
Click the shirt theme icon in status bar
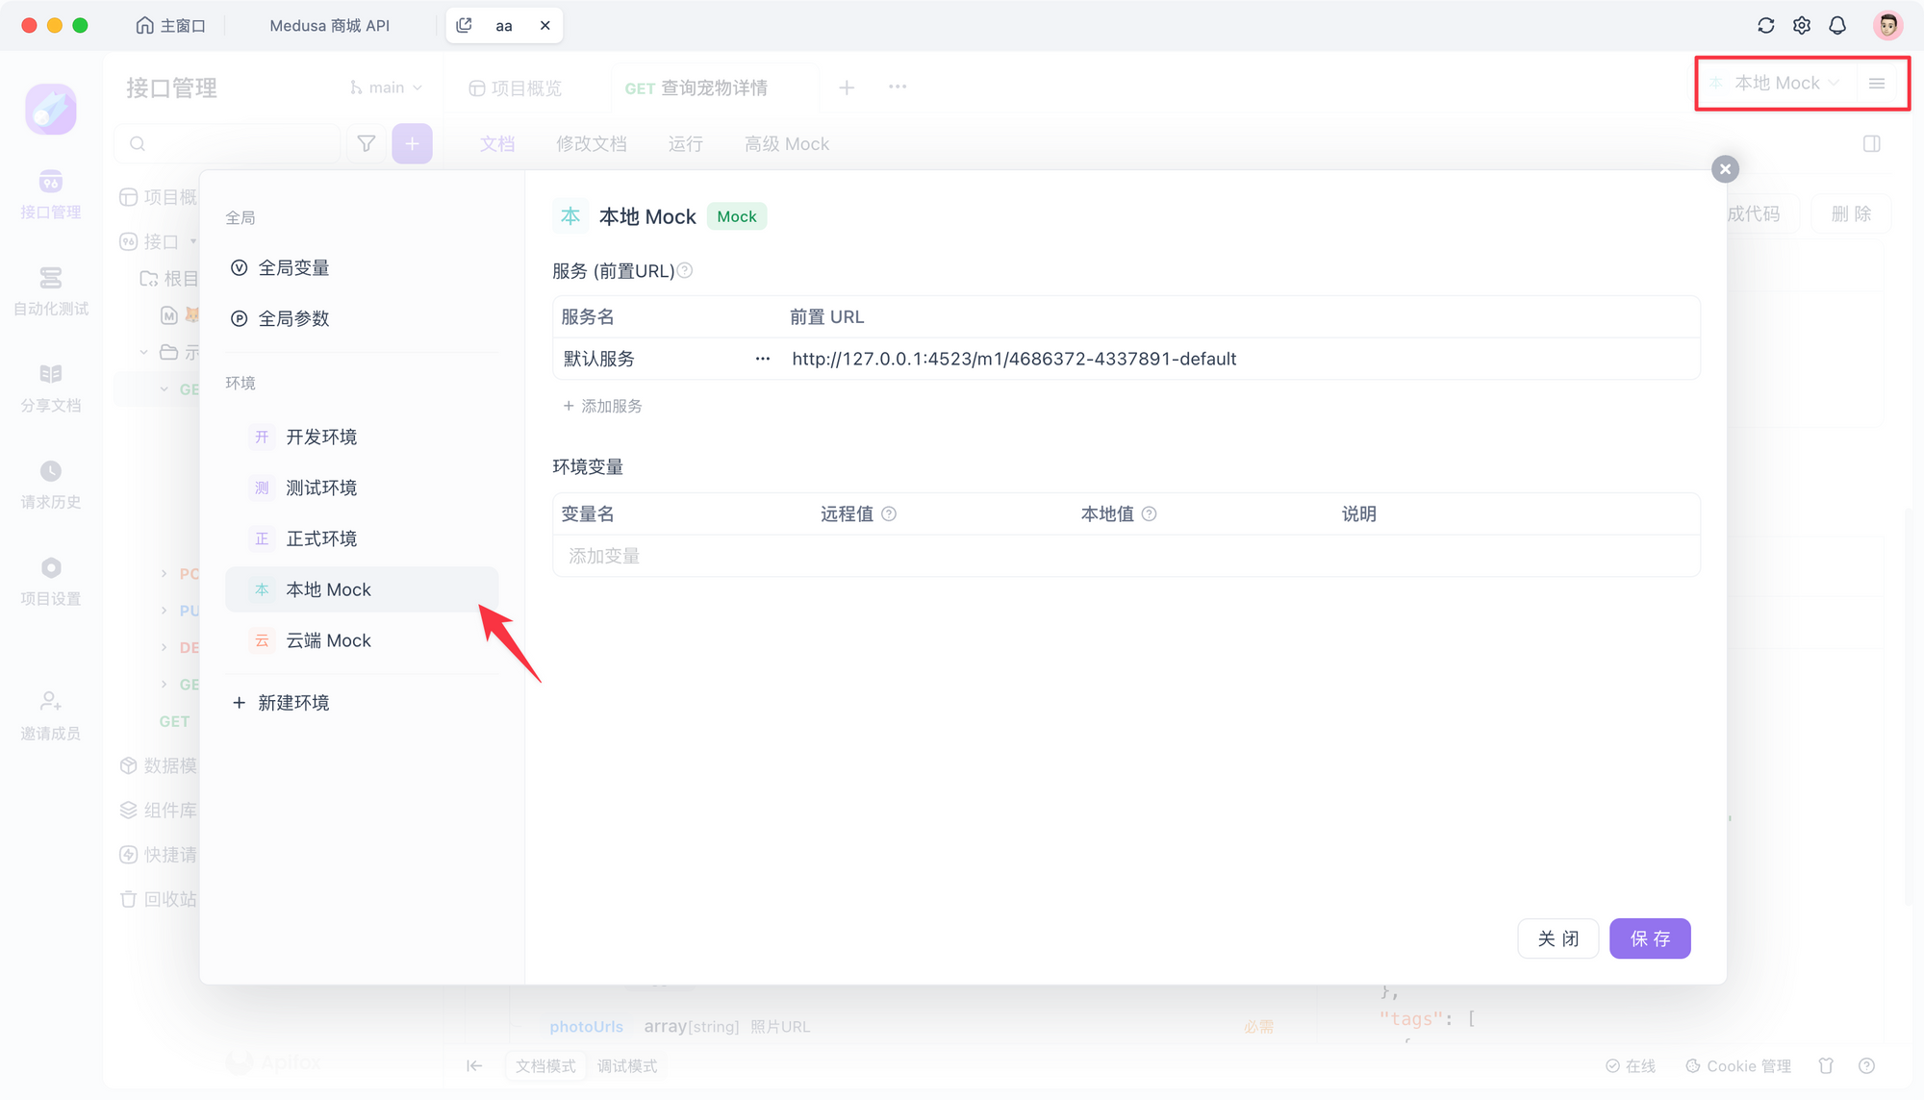coord(1826,1065)
